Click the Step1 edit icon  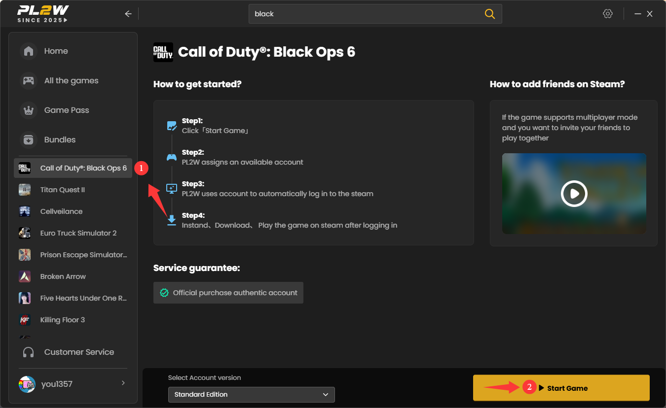coord(172,126)
